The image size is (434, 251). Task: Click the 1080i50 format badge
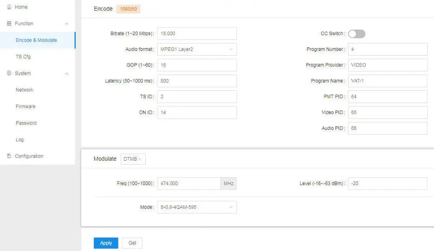tap(128, 9)
